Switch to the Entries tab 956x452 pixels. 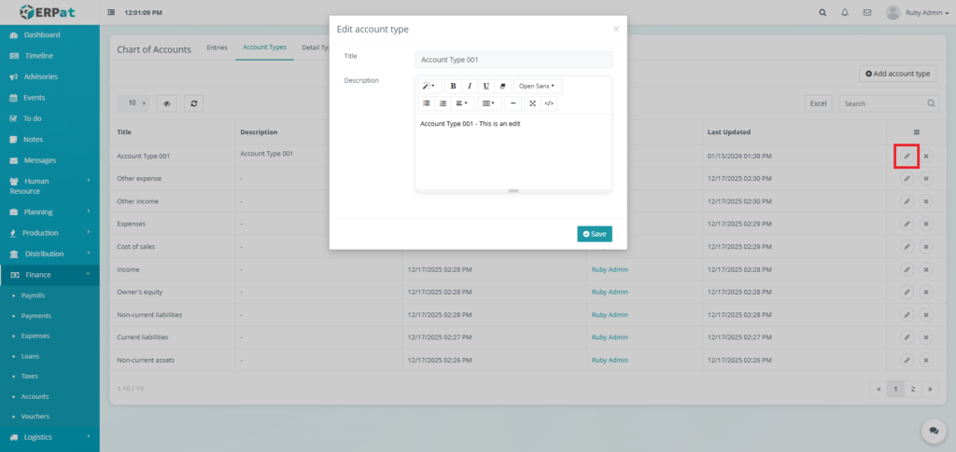[217, 48]
